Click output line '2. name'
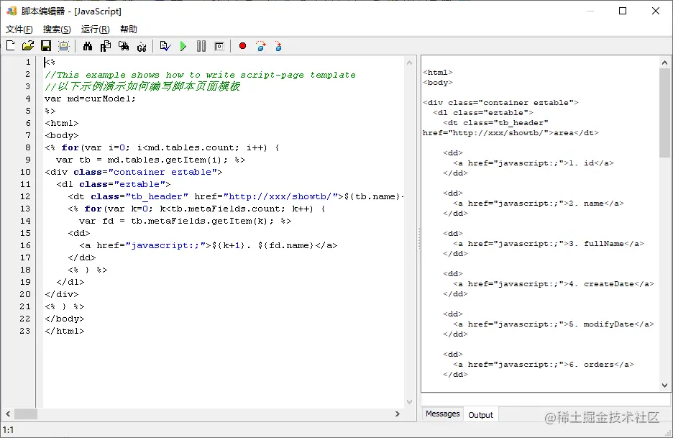This screenshot has height=438, width=673. click(539, 203)
